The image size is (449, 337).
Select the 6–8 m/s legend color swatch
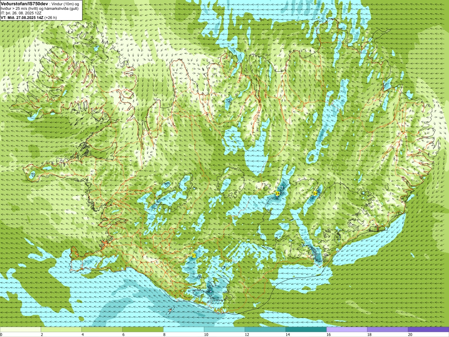click(143, 329)
